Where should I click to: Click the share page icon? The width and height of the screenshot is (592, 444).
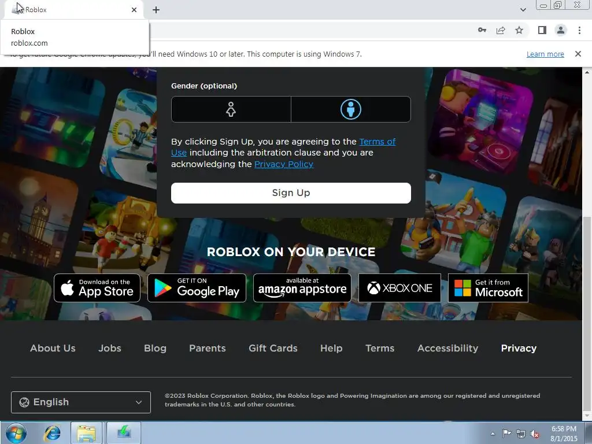point(501,30)
